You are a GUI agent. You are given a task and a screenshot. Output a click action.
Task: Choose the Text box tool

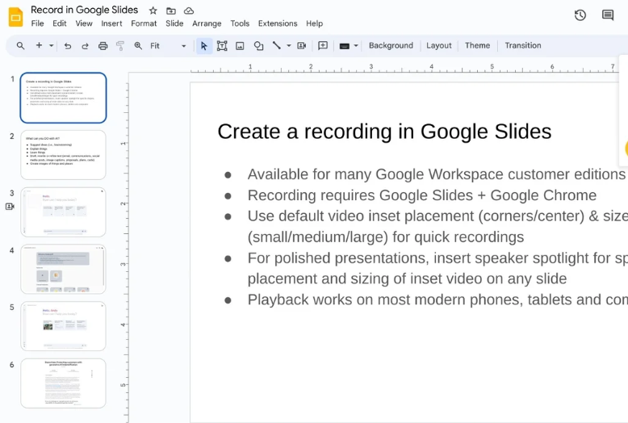click(x=222, y=46)
